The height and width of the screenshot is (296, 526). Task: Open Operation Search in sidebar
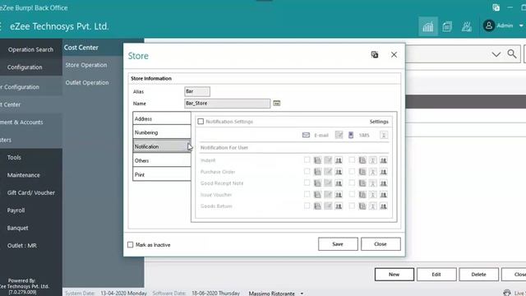(31, 49)
